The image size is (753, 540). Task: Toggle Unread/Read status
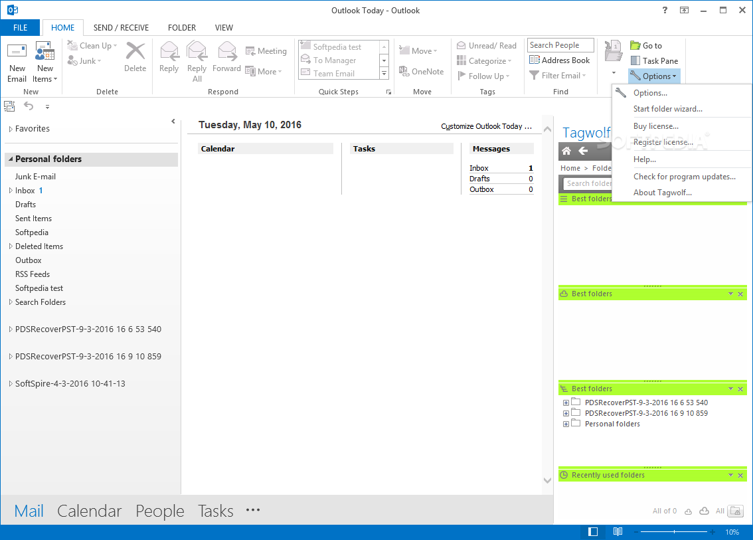pos(487,46)
